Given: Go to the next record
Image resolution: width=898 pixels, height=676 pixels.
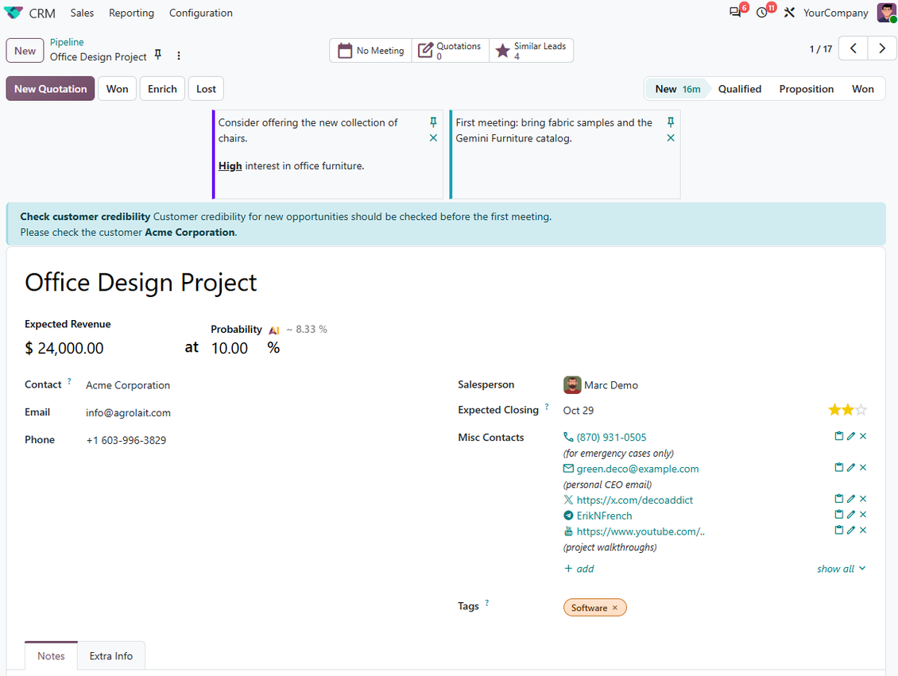Looking at the screenshot, I should 882,48.
